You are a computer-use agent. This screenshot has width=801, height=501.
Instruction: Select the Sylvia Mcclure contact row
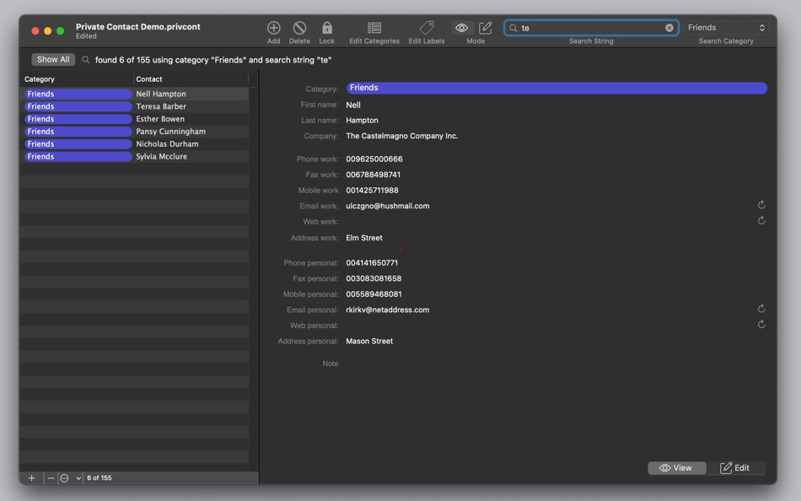pyautogui.click(x=135, y=156)
